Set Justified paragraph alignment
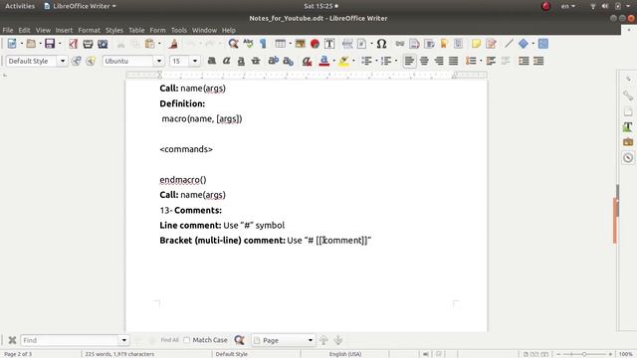Image resolution: width=637 pixels, height=358 pixels. point(454,61)
